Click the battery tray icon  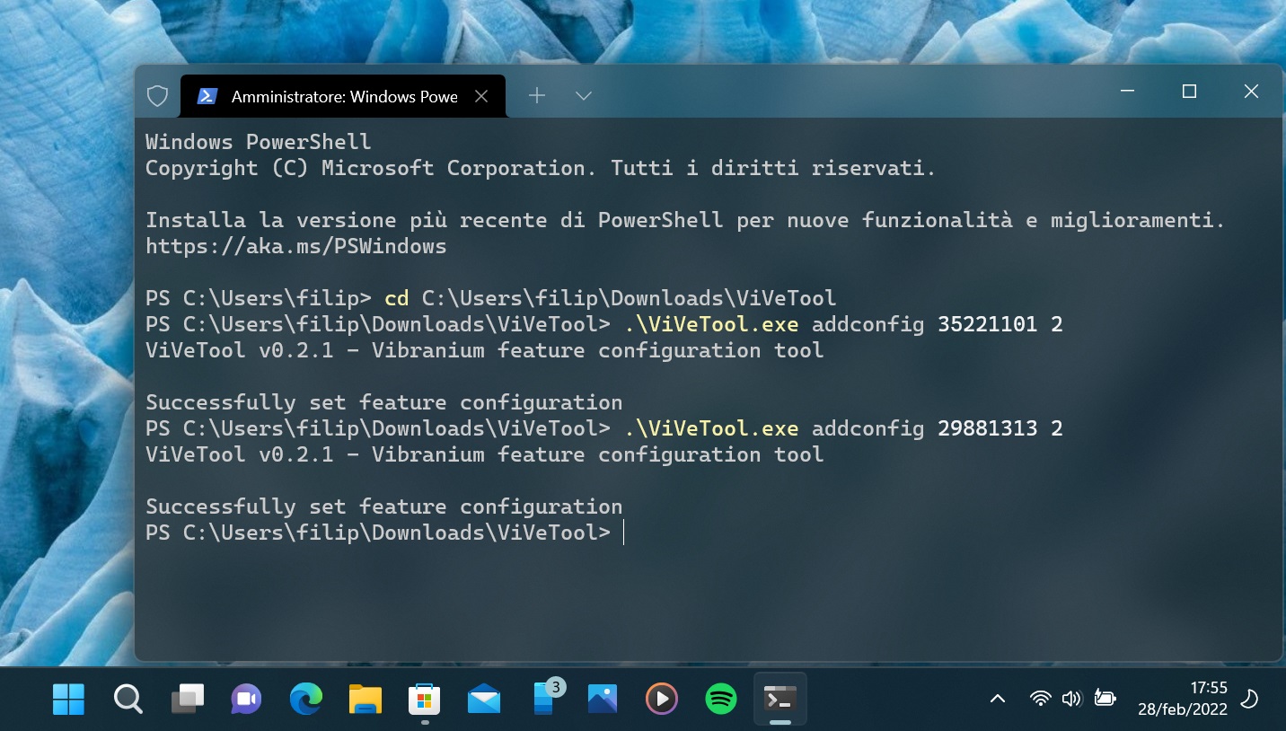tap(1105, 698)
